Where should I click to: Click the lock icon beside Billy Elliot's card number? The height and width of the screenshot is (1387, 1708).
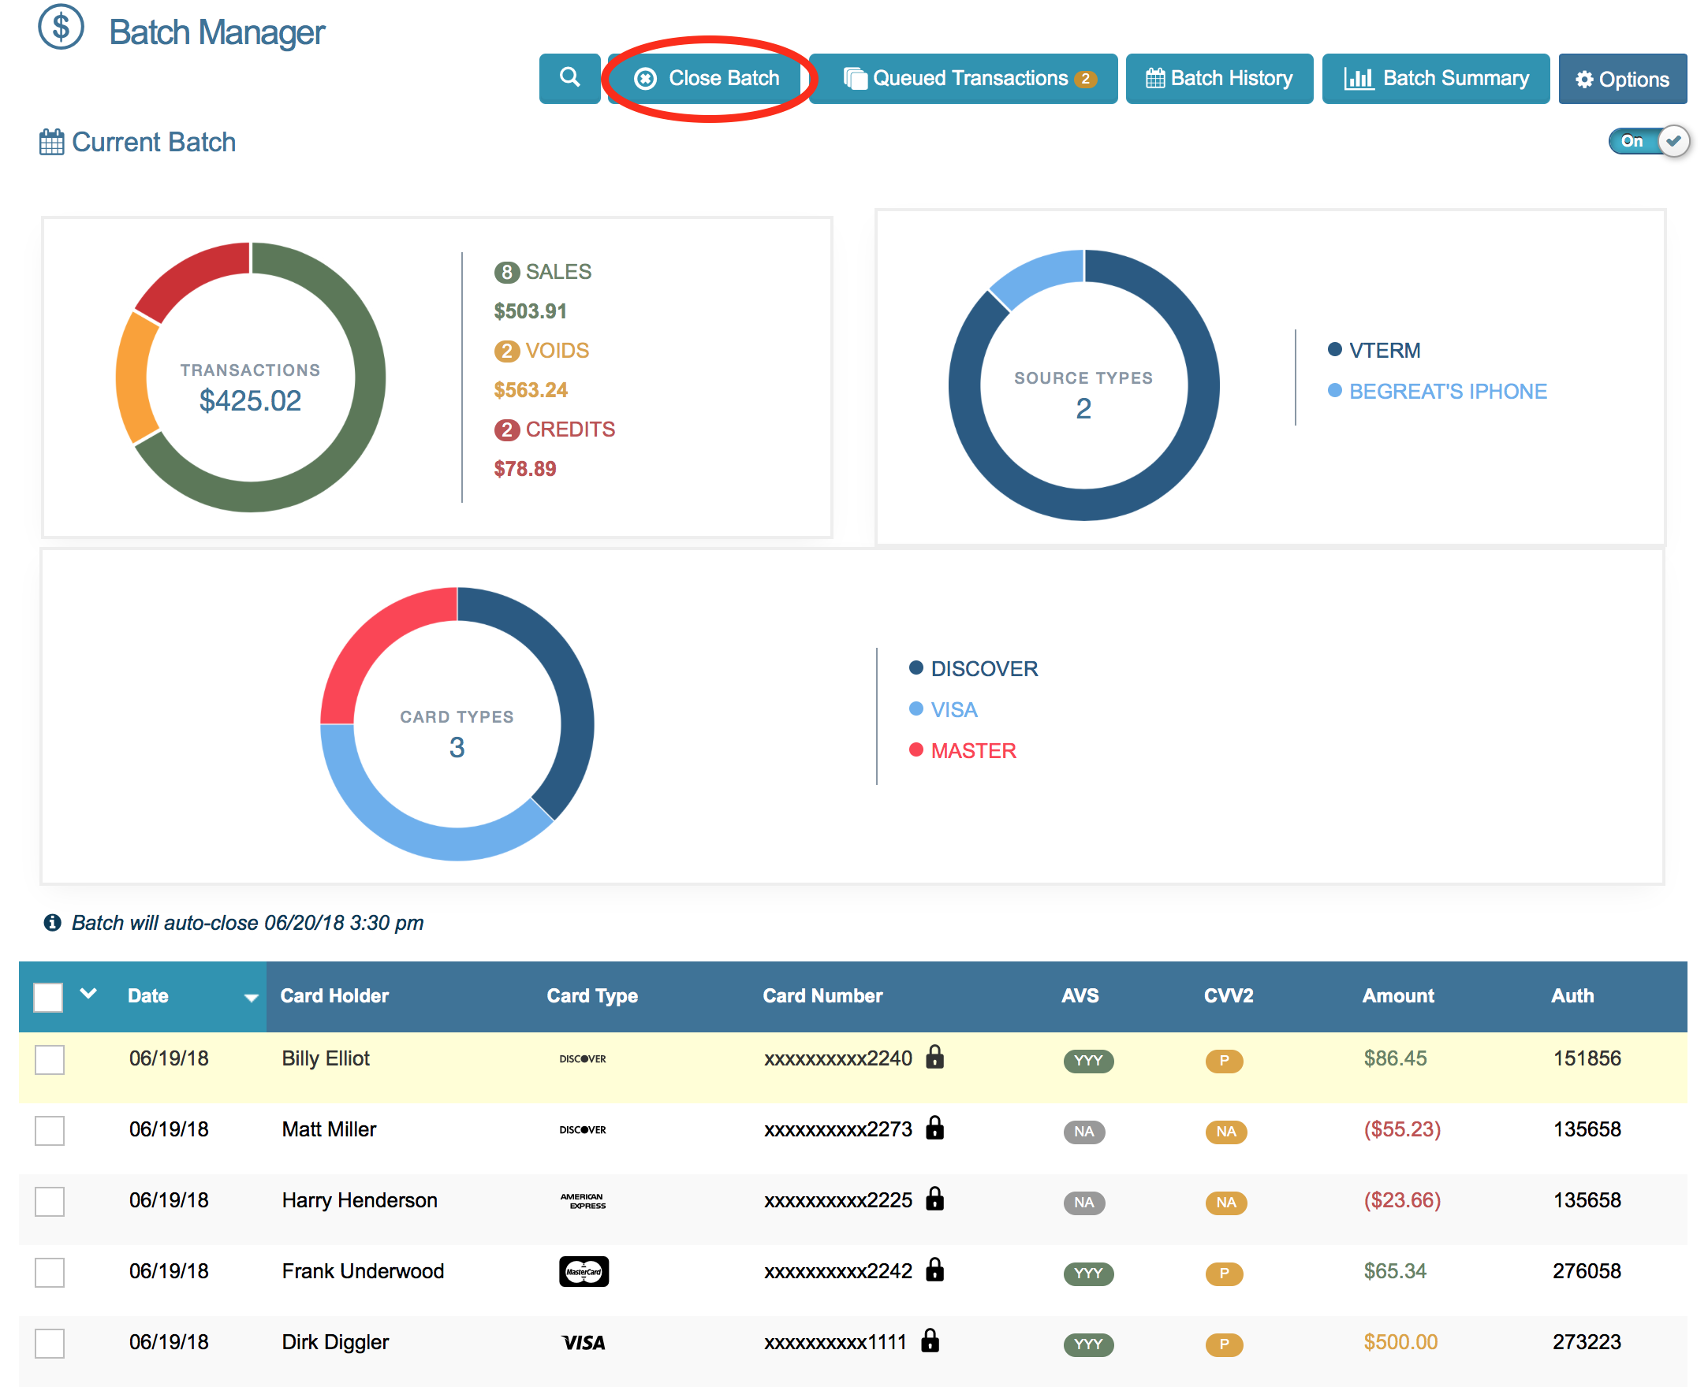point(935,1057)
